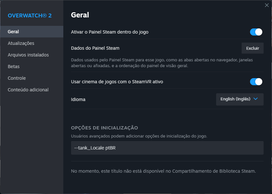The width and height of the screenshot is (272, 194).
Task: Click the dropdown chevron beside English (Inglês)
Action: (x=256, y=99)
